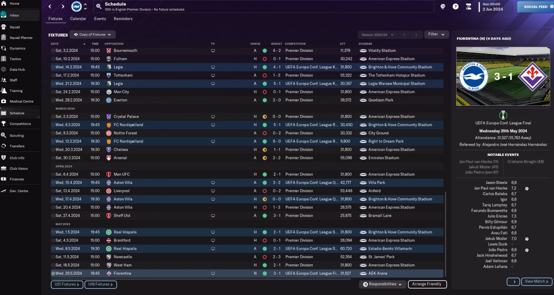Click the Brighton club badge in header

[76, 6]
